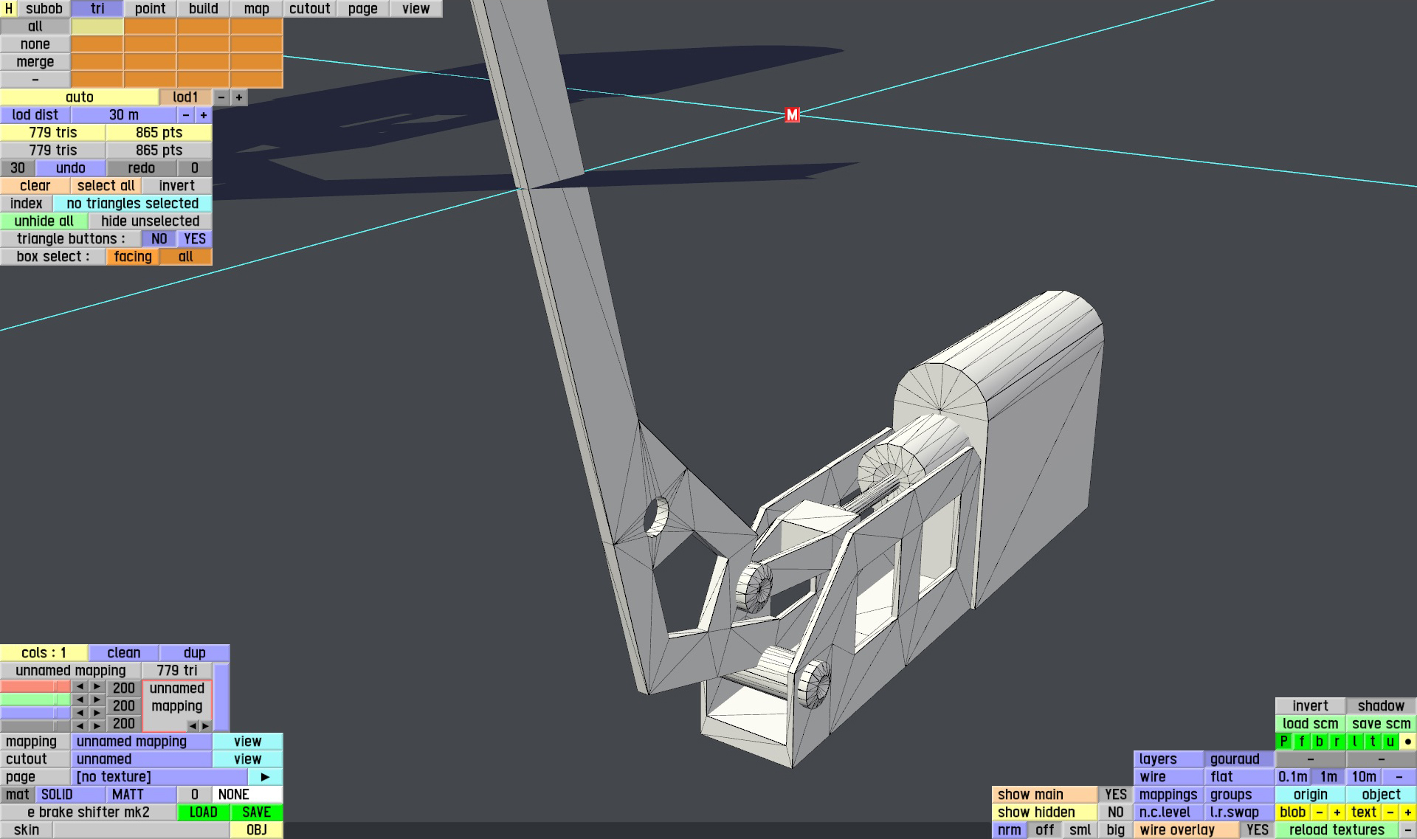Click the black dot view button
Image resolution: width=1417 pixels, height=839 pixels.
[x=1407, y=742]
